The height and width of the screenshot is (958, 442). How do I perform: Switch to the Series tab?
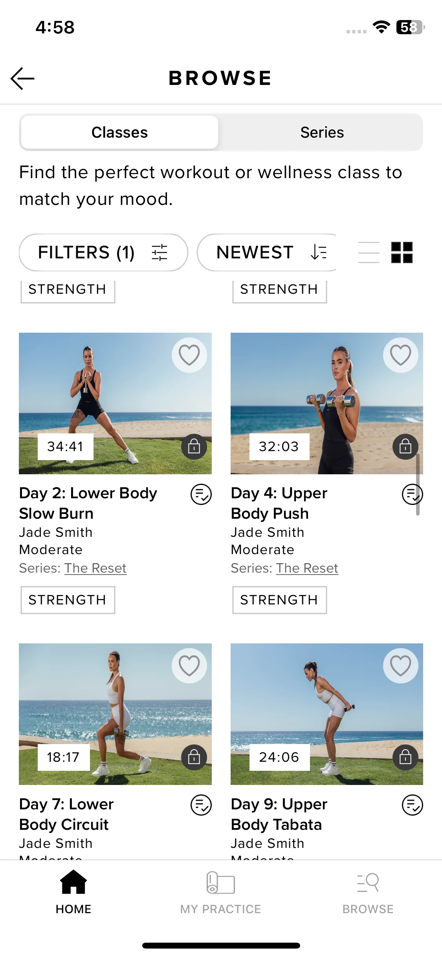(x=322, y=133)
